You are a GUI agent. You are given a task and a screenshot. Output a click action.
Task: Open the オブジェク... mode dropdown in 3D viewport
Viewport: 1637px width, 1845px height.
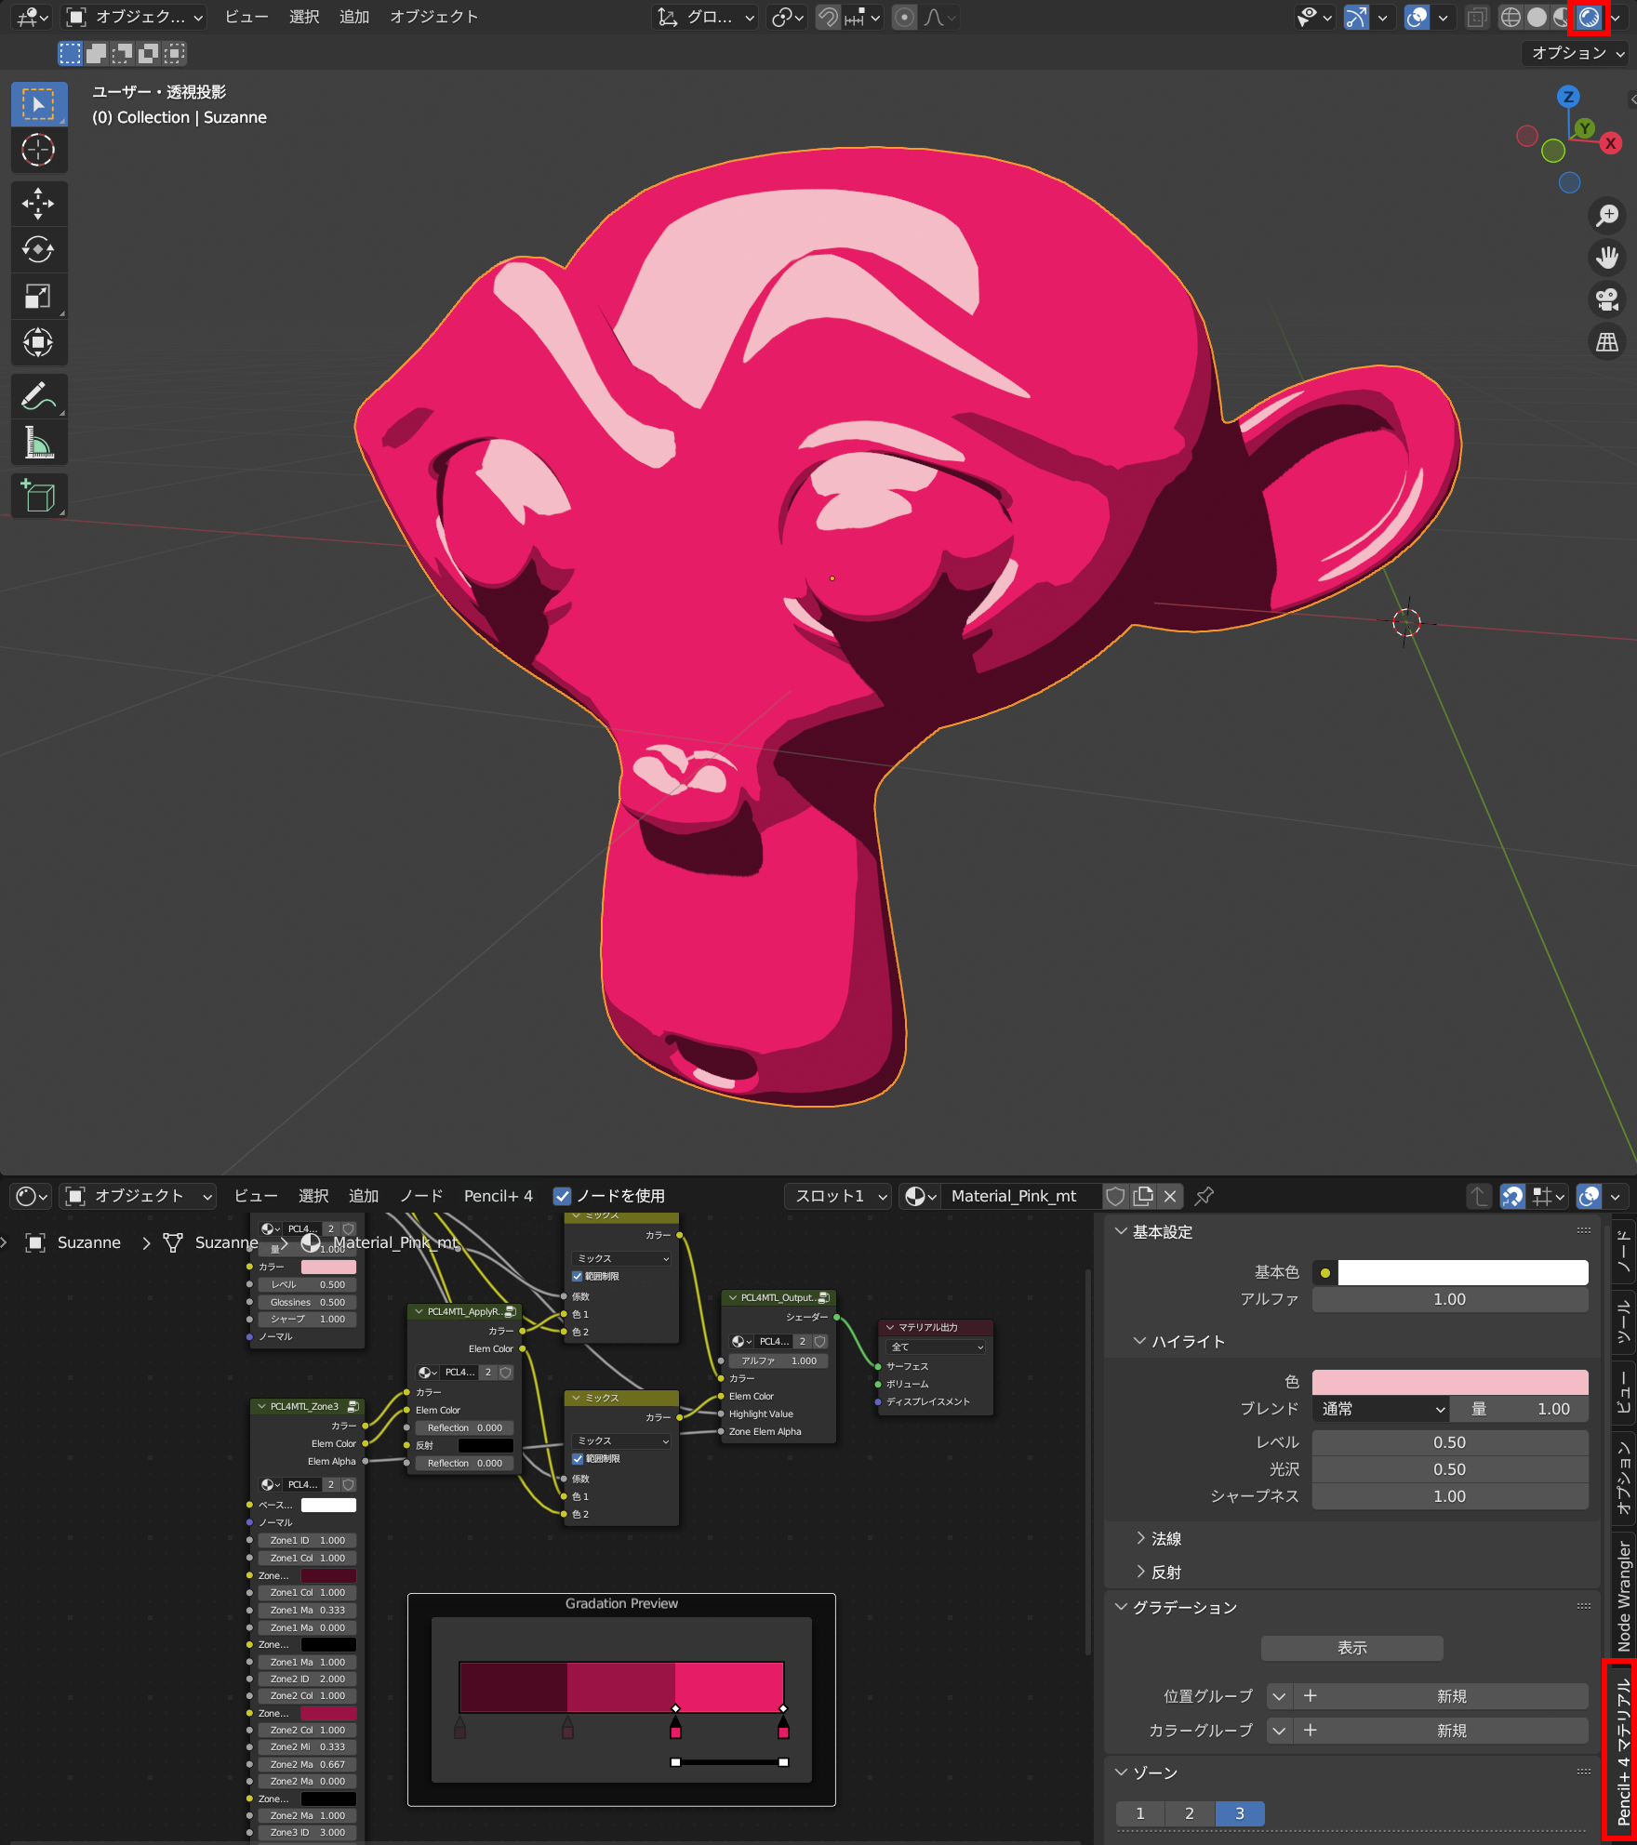(x=135, y=17)
